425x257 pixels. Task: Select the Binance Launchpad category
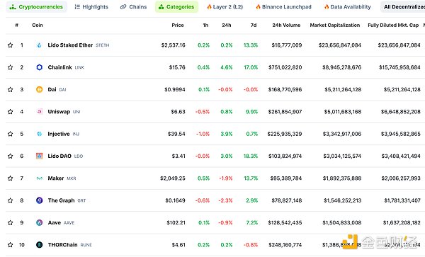point(283,7)
